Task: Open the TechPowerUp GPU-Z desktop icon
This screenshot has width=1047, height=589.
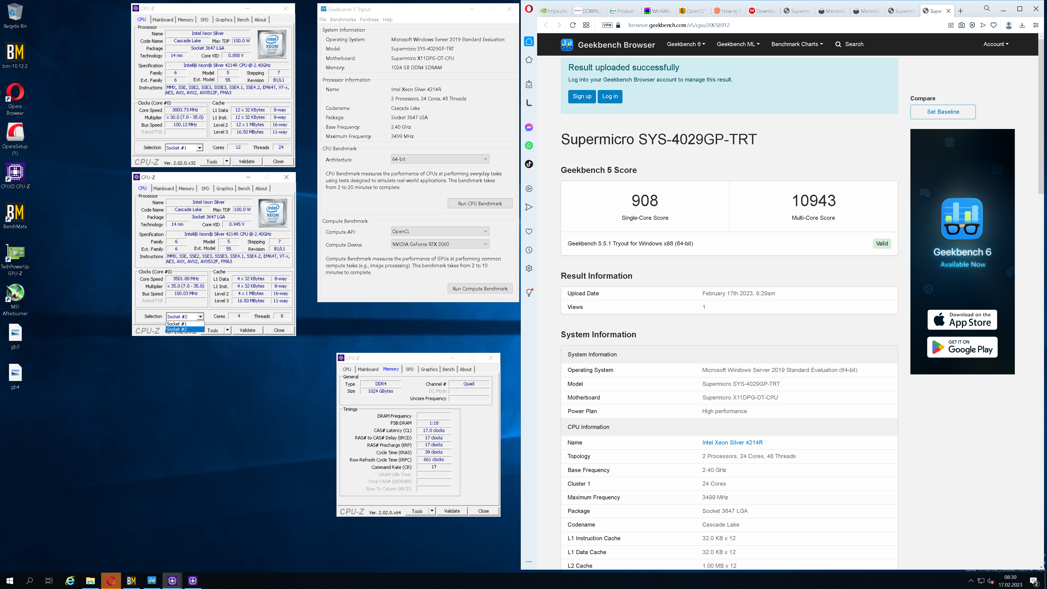Action: point(15,259)
